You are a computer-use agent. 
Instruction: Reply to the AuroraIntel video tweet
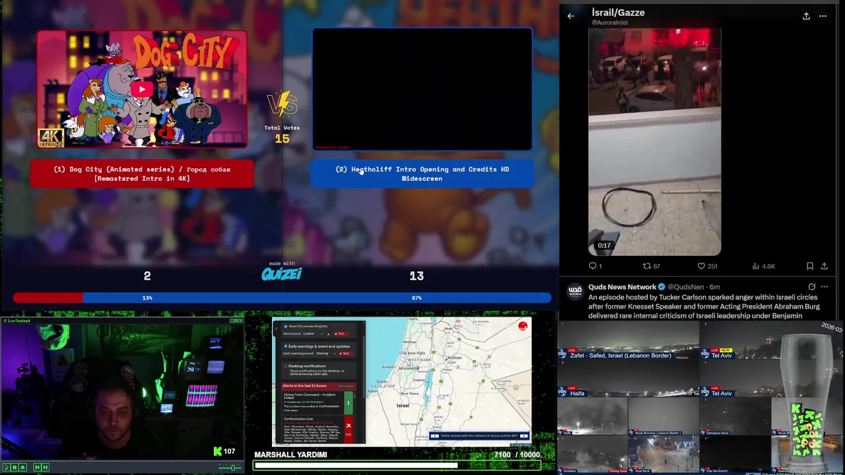point(595,266)
